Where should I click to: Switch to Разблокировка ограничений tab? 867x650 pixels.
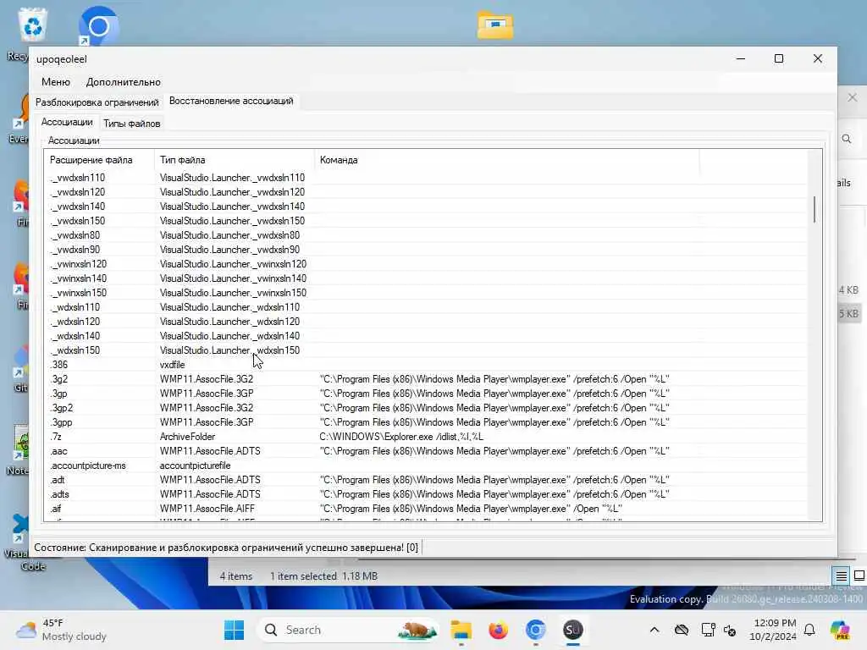97,102
